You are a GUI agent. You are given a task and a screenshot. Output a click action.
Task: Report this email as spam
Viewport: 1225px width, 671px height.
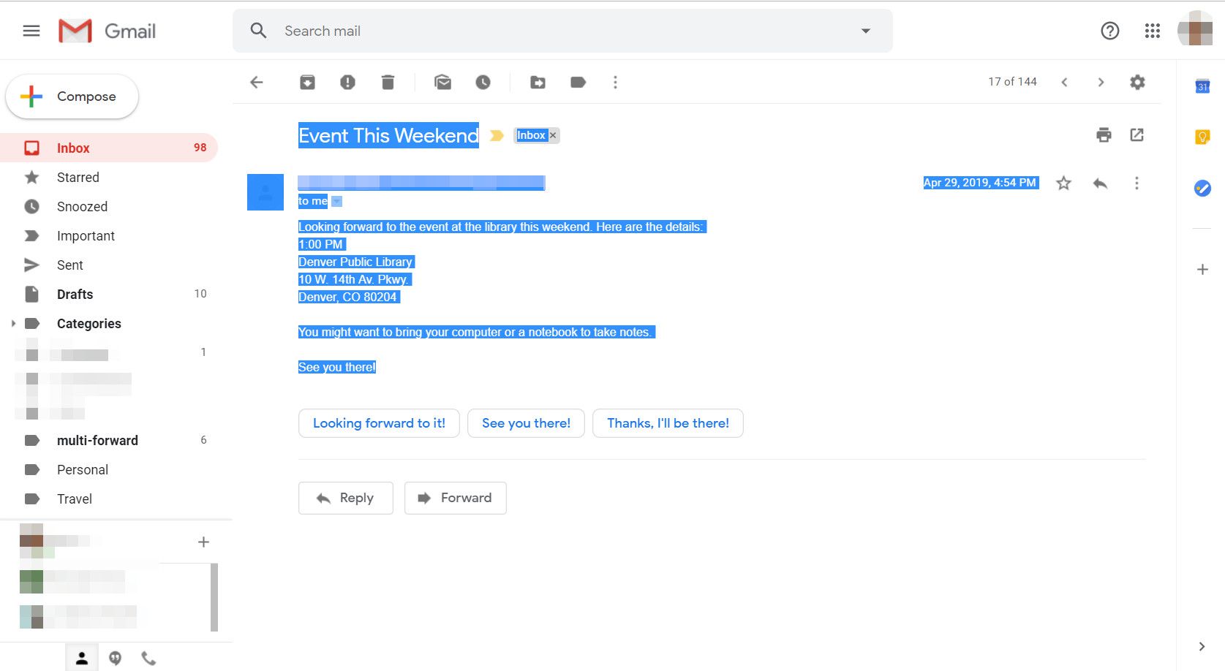[x=348, y=82]
